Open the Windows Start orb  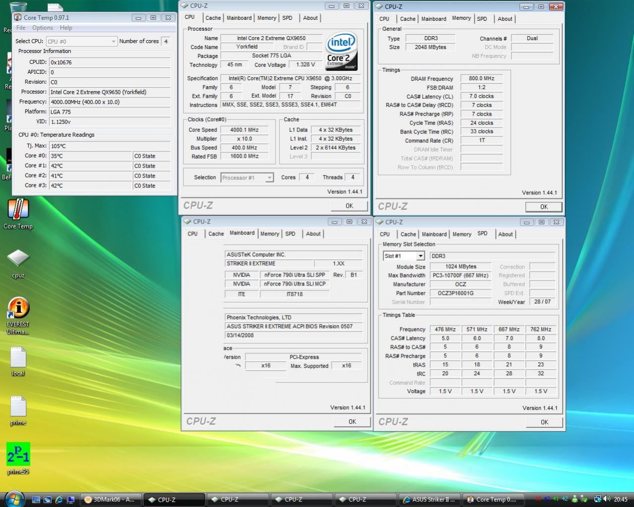[13, 499]
